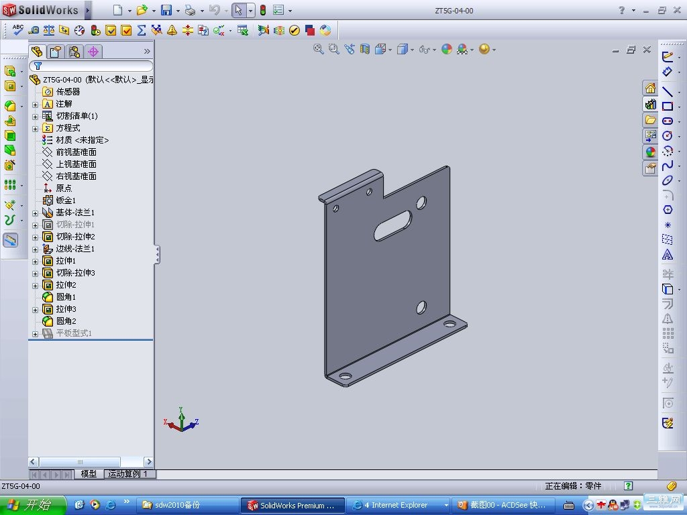Open the New document dropdown arrow
The width and height of the screenshot is (687, 515).
129,11
